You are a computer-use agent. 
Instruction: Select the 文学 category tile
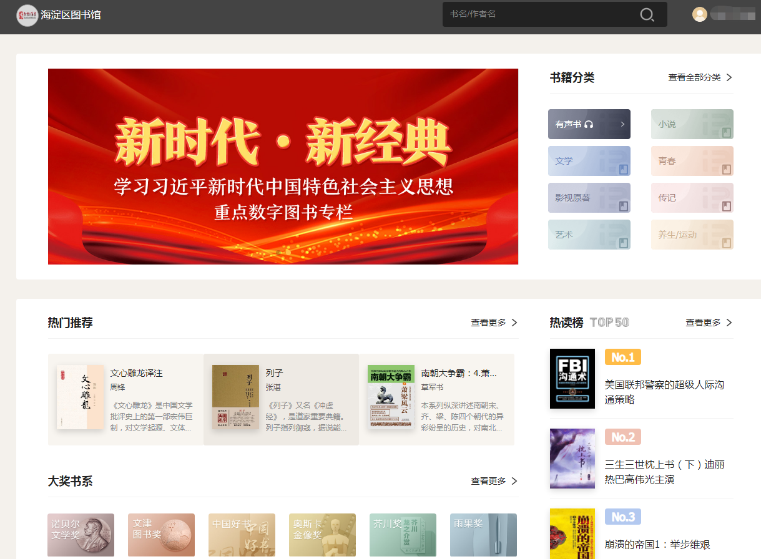pos(589,161)
